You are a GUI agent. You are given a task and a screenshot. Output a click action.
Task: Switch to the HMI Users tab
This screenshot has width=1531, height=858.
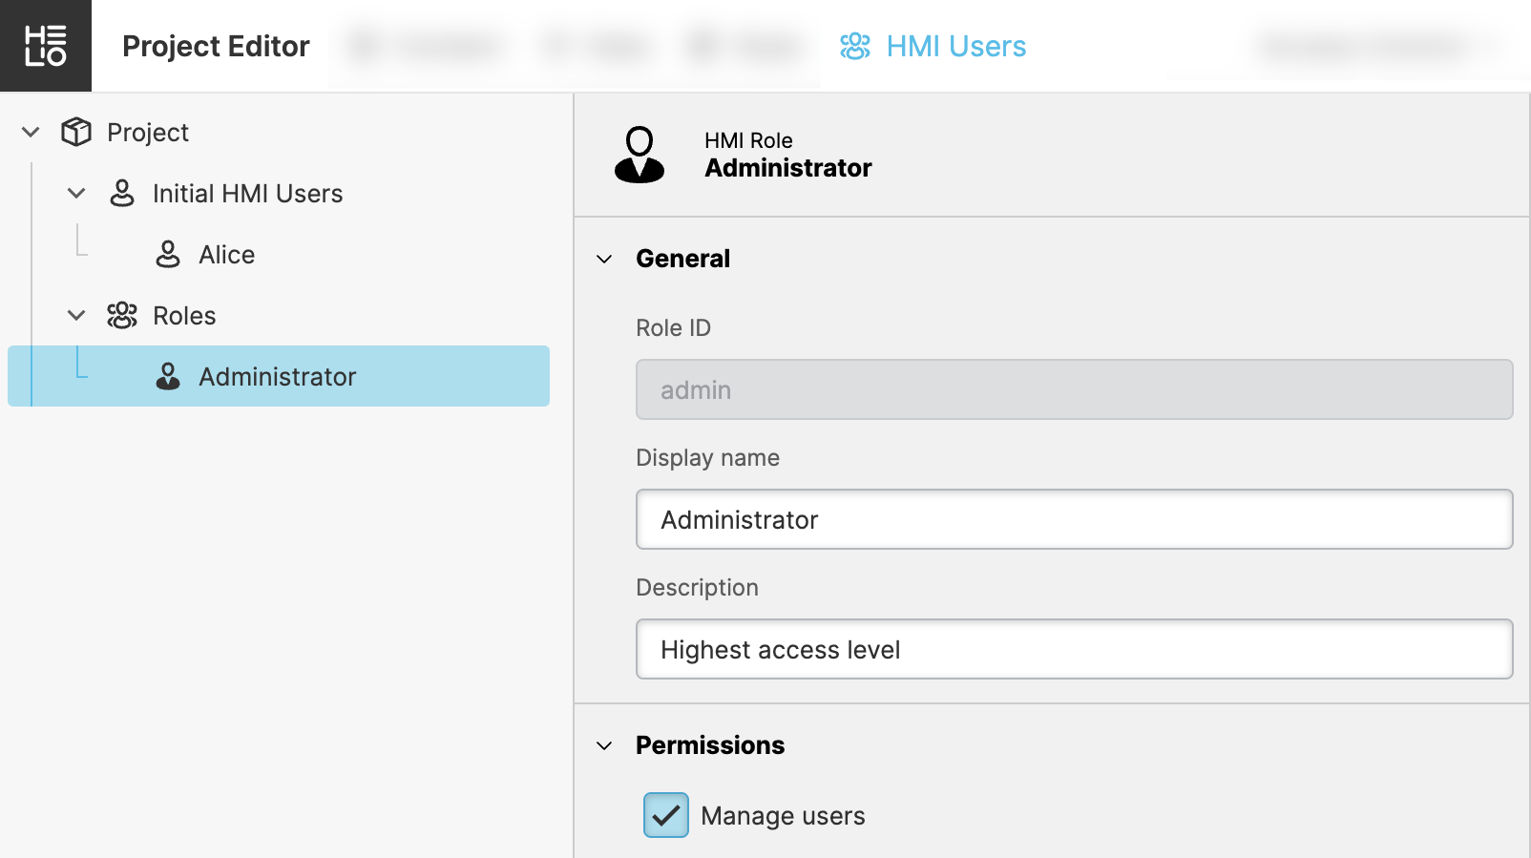pyautogui.click(x=954, y=46)
